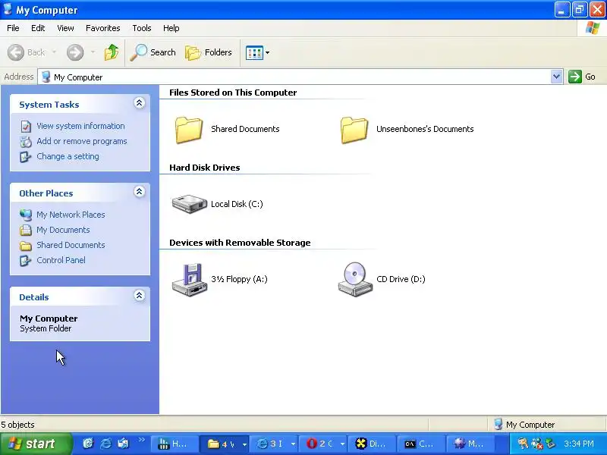Click the Change a setting icon

[x=26, y=157]
